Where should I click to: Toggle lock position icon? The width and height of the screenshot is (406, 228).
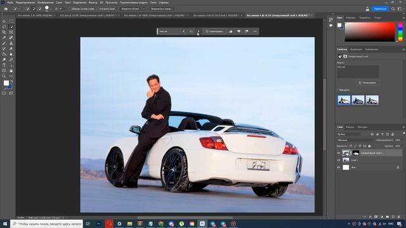coord(360,146)
